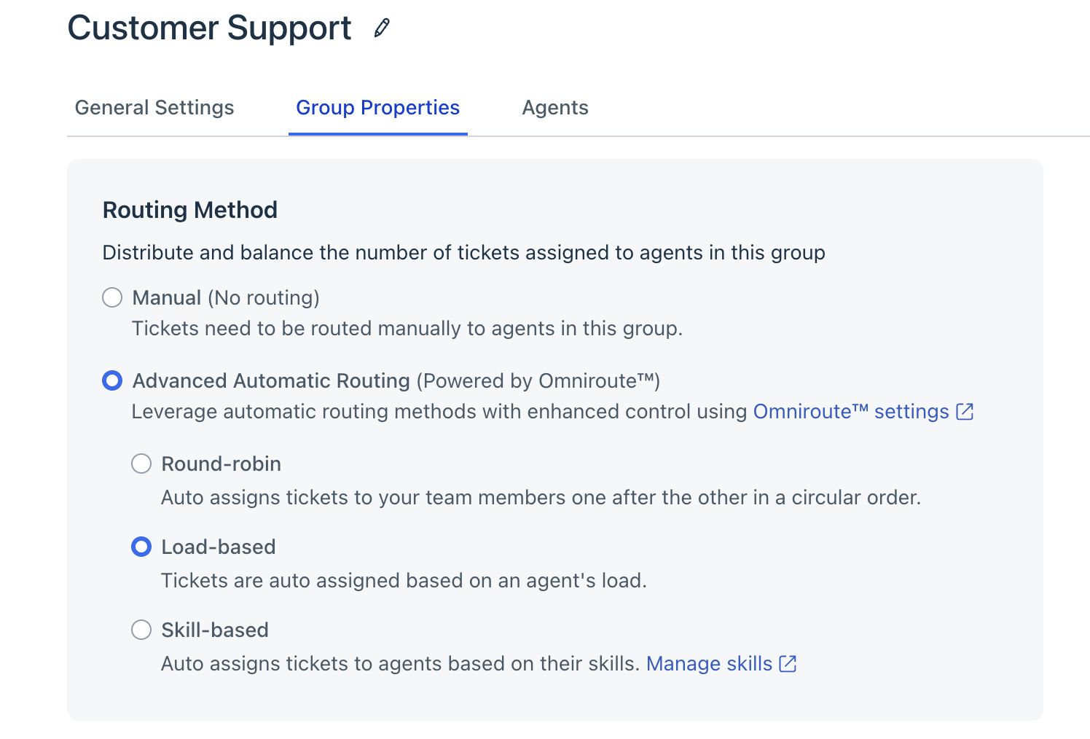The width and height of the screenshot is (1090, 739).
Task: Open the Omniroute™ settings link
Action: 850,412
